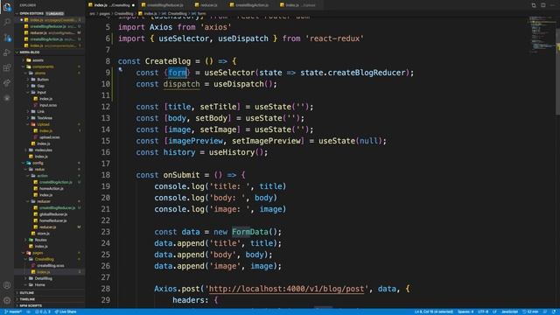Click the code minimap
This screenshot has height=315, width=560.
pos(542,36)
